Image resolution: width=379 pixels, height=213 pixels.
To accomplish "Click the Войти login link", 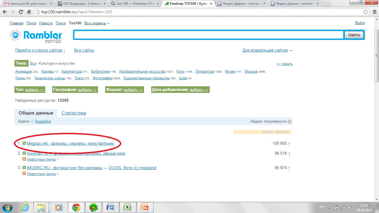I will tap(360, 23).
